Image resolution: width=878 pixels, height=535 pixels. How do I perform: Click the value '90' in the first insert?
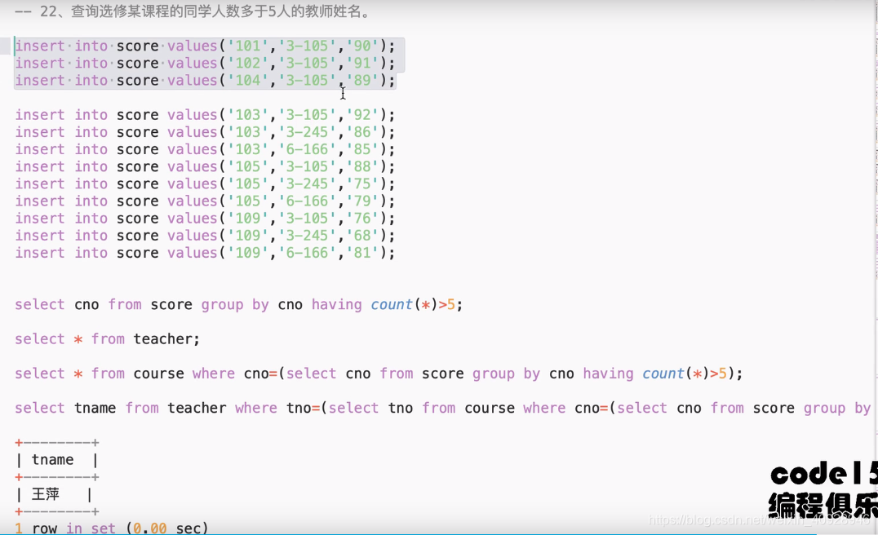[x=362, y=46]
